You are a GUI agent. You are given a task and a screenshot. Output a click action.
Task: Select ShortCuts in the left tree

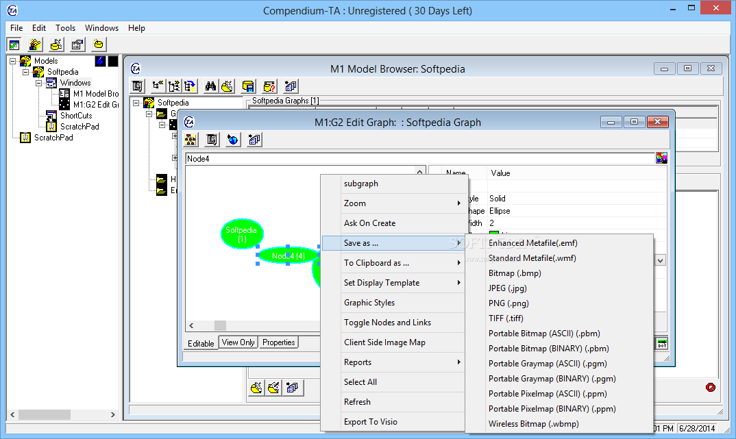point(76,116)
